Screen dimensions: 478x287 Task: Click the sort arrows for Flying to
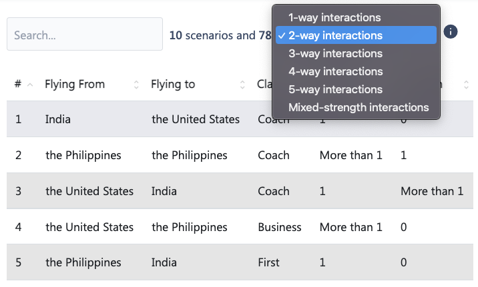[x=242, y=85]
